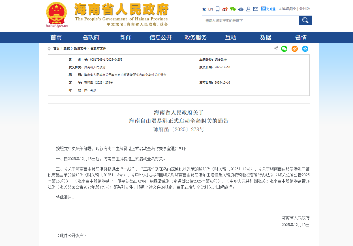Click the user account icon

pos(248,9)
